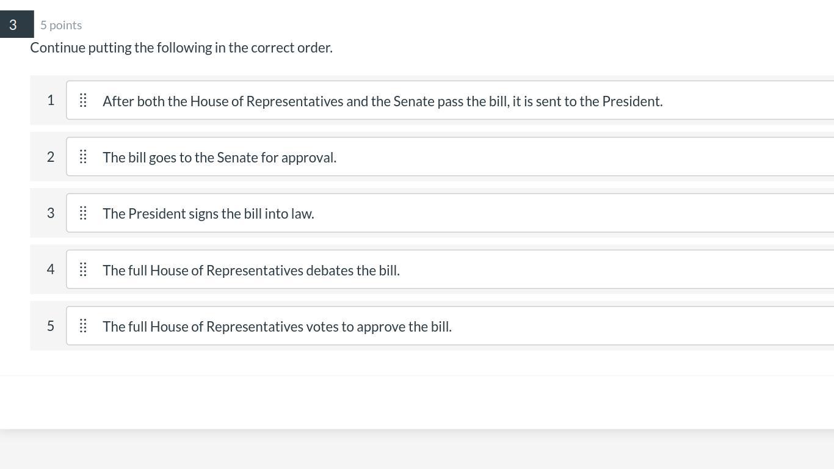This screenshot has height=469, width=834.
Task: Click position number 2 in the ordering list
Action: [51, 157]
